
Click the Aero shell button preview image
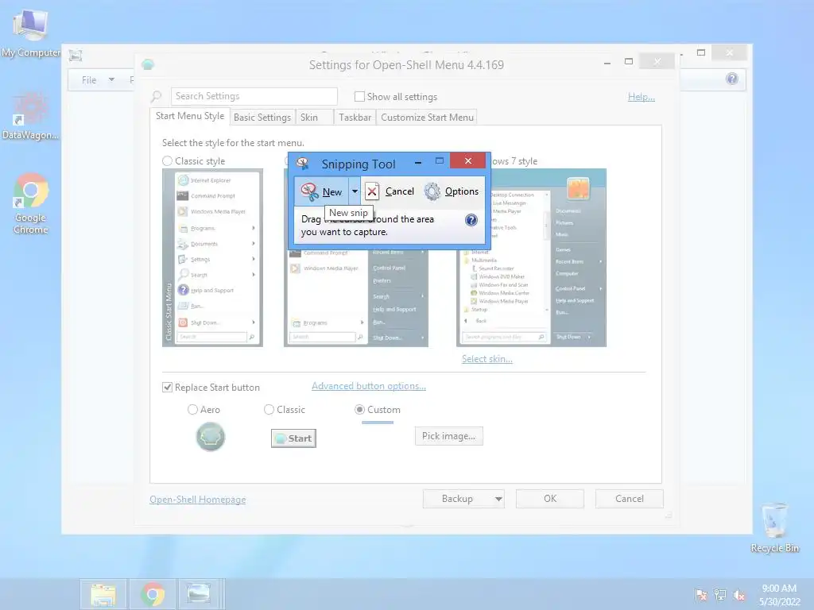(210, 436)
